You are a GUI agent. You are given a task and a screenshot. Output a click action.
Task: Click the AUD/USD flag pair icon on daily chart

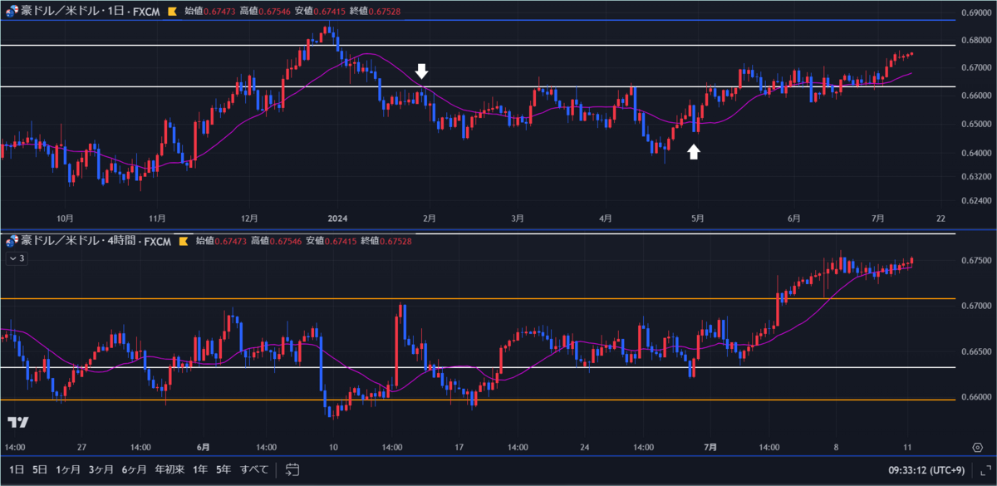(10, 12)
